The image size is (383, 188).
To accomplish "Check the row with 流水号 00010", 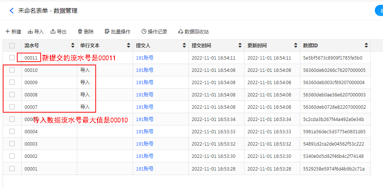I will pos(12,70).
